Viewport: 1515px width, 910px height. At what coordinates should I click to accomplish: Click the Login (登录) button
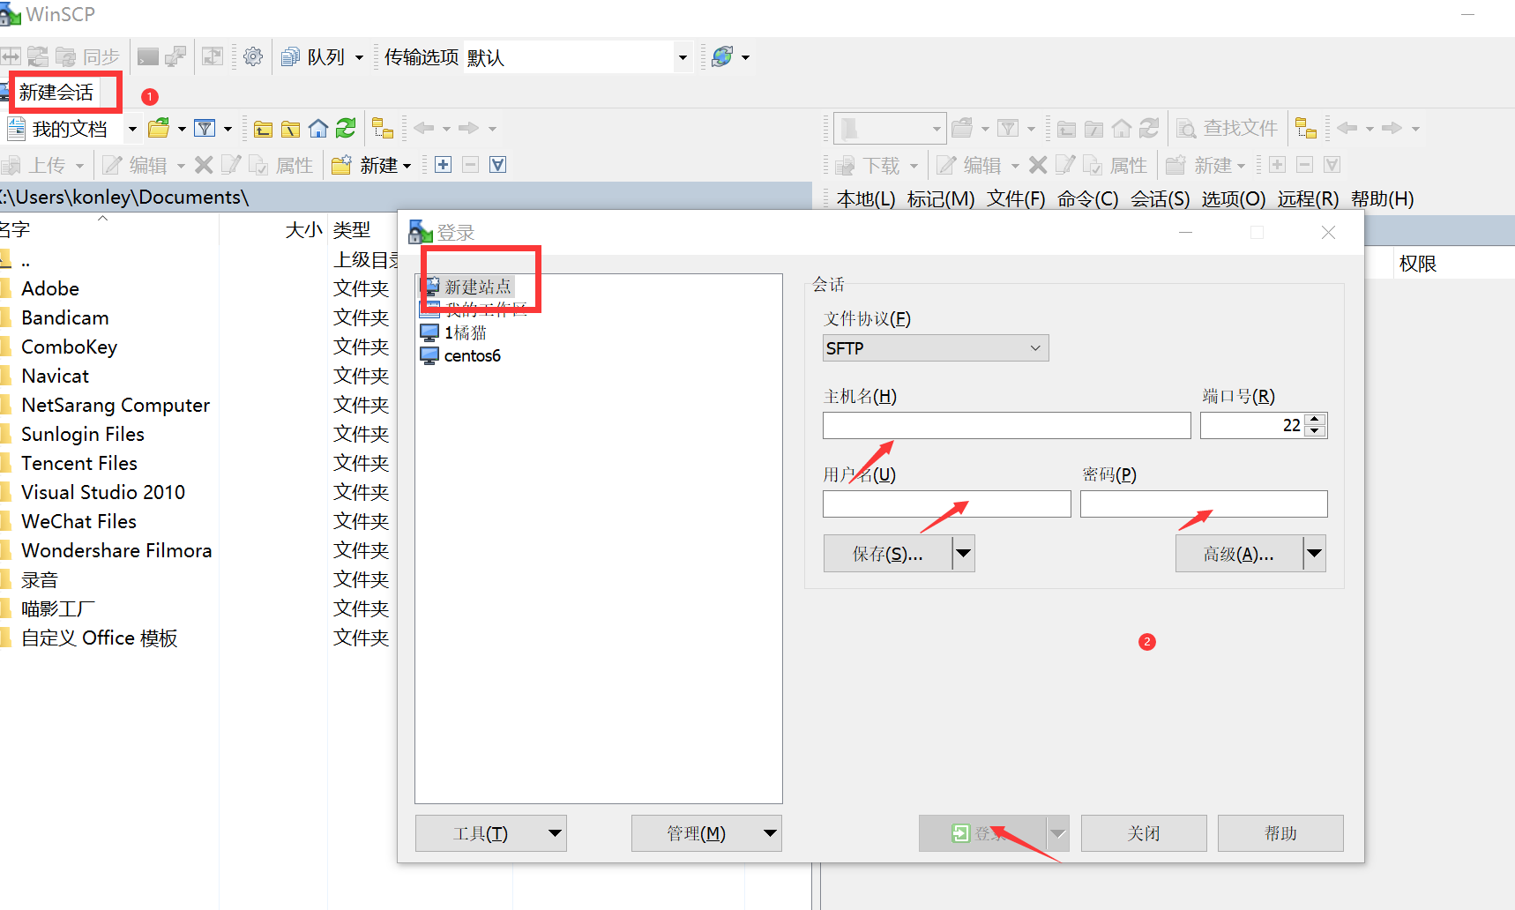(x=982, y=833)
